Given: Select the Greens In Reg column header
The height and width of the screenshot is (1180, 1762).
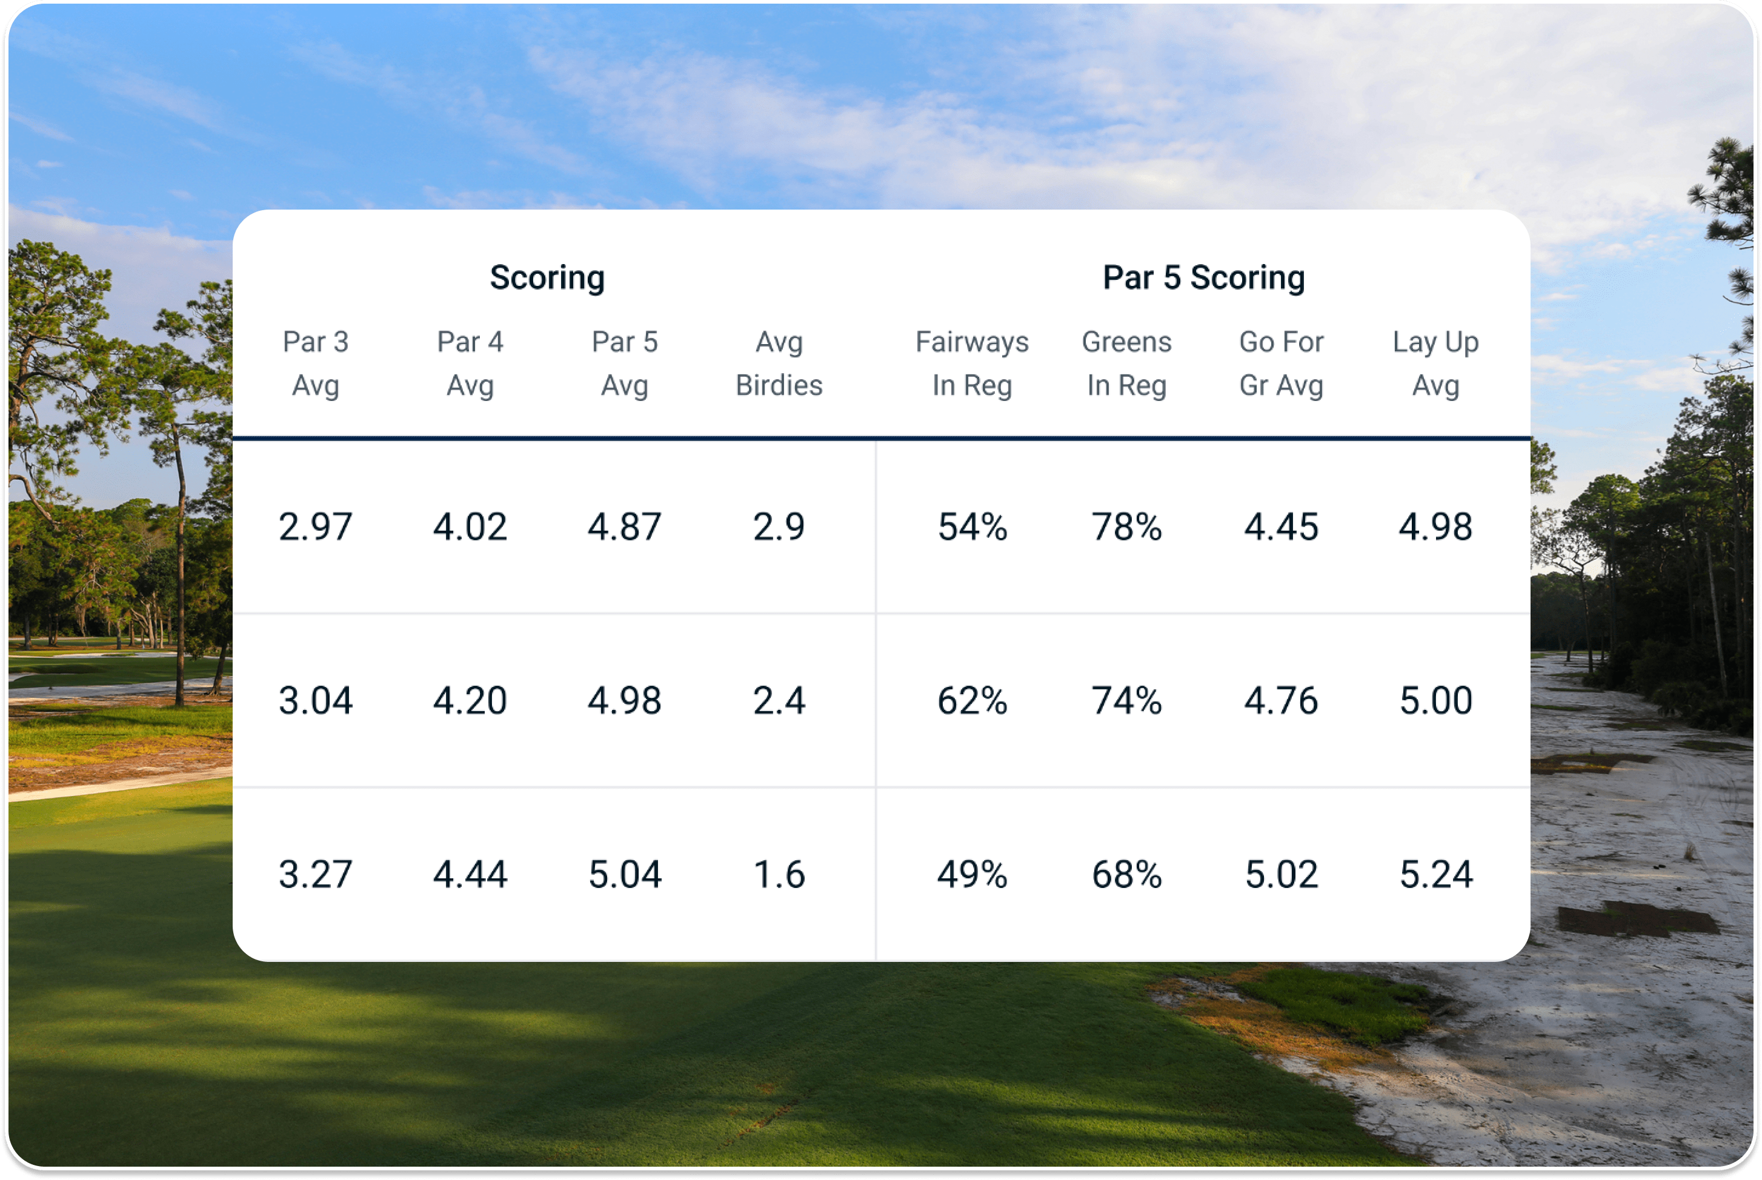Looking at the screenshot, I should click(x=1127, y=363).
